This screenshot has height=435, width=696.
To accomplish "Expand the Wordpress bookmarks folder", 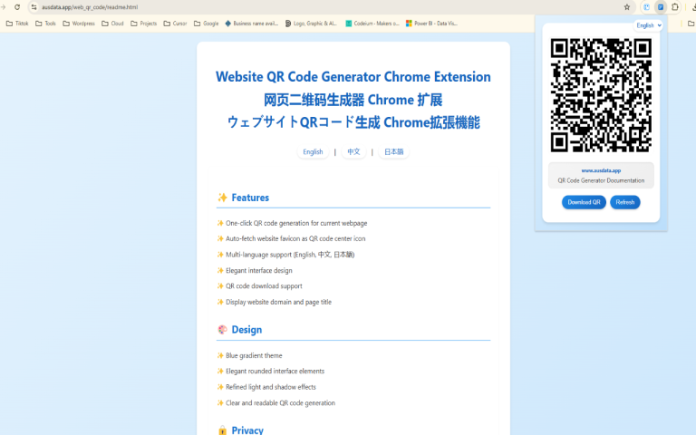I will tap(78, 24).
